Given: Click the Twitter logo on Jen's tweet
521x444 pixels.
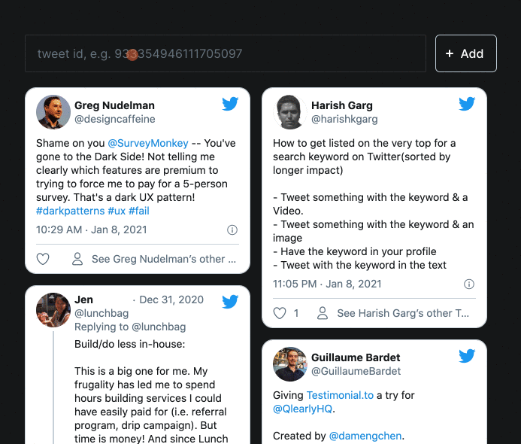Looking at the screenshot, I should 230,302.
